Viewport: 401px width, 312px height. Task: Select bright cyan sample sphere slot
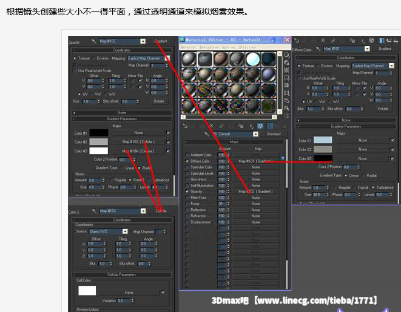(252, 59)
